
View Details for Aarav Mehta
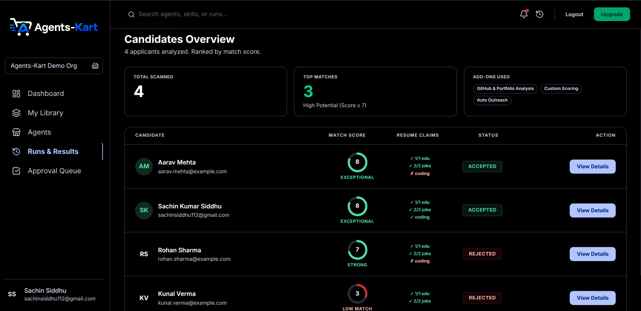coord(593,167)
